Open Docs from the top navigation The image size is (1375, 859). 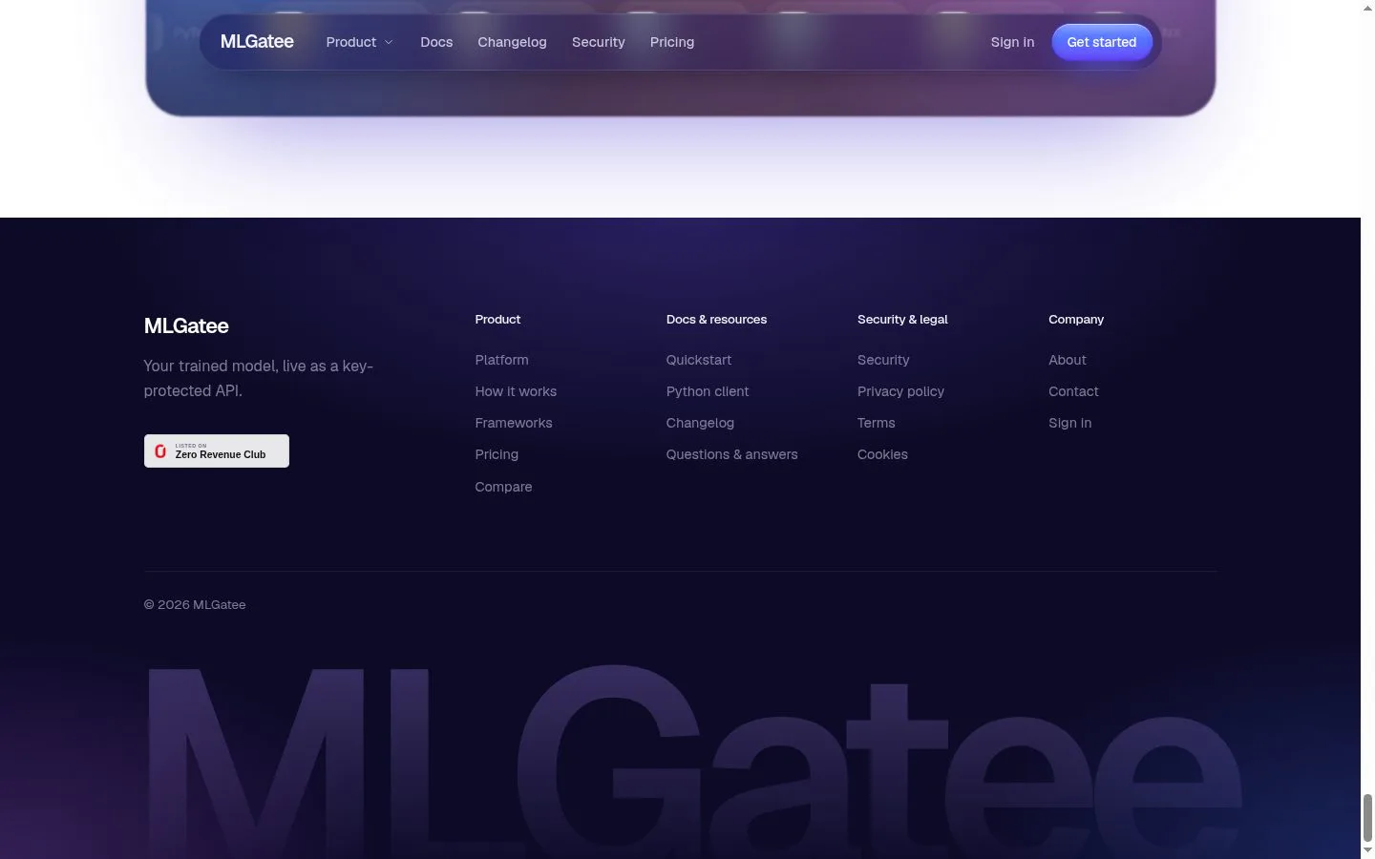pyautogui.click(x=436, y=42)
